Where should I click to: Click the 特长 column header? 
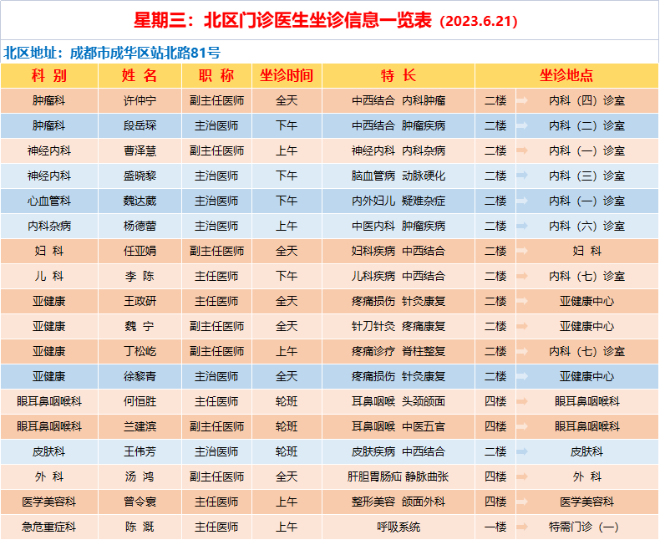(x=398, y=75)
